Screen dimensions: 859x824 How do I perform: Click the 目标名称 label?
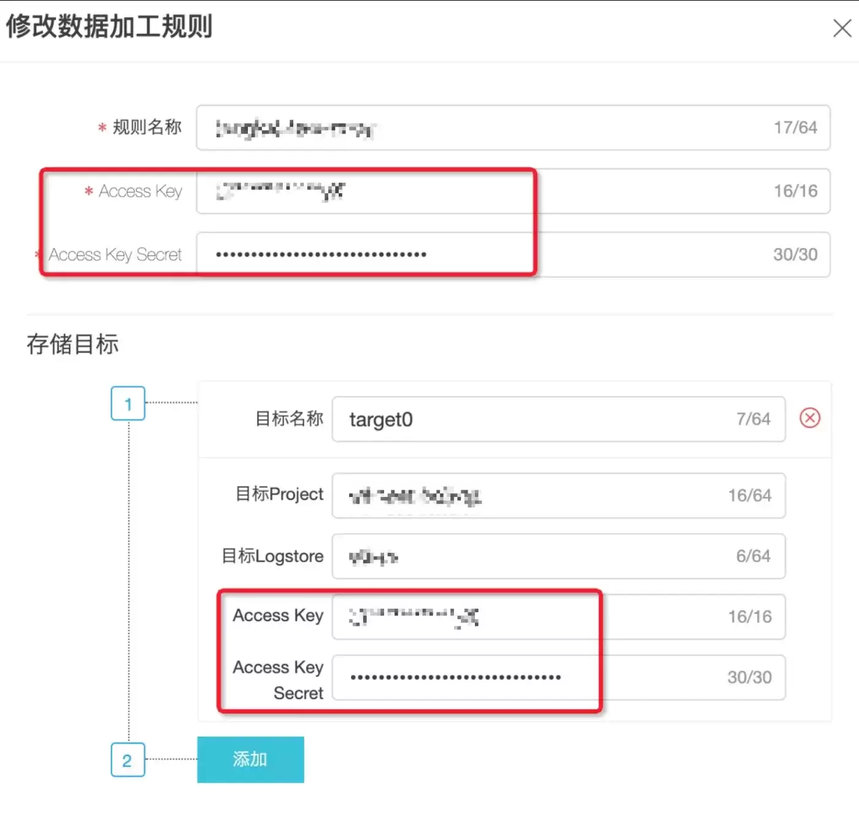pos(289,418)
